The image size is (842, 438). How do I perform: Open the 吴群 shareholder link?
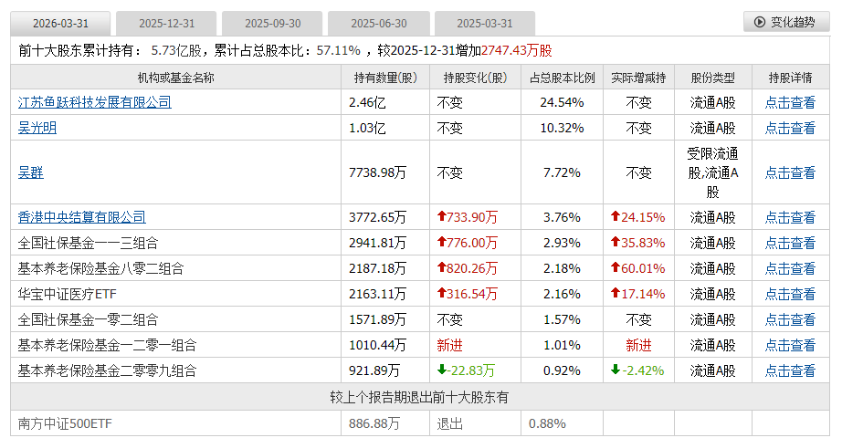(x=31, y=172)
